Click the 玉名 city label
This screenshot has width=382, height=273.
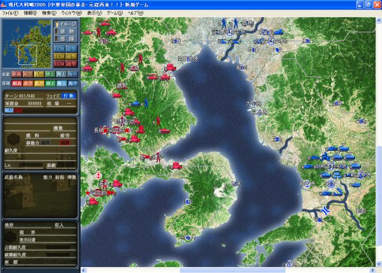[277, 139]
